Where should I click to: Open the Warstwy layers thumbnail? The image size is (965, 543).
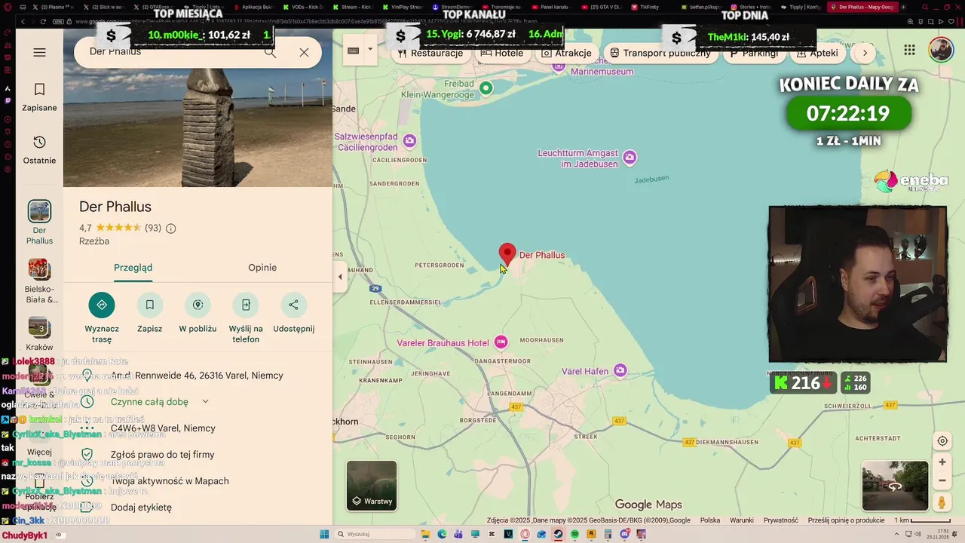tap(372, 486)
